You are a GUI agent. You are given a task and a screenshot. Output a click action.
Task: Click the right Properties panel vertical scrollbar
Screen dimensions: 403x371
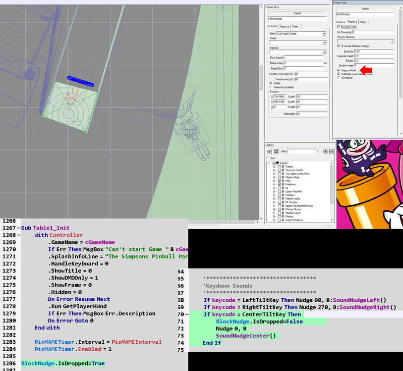click(x=401, y=71)
